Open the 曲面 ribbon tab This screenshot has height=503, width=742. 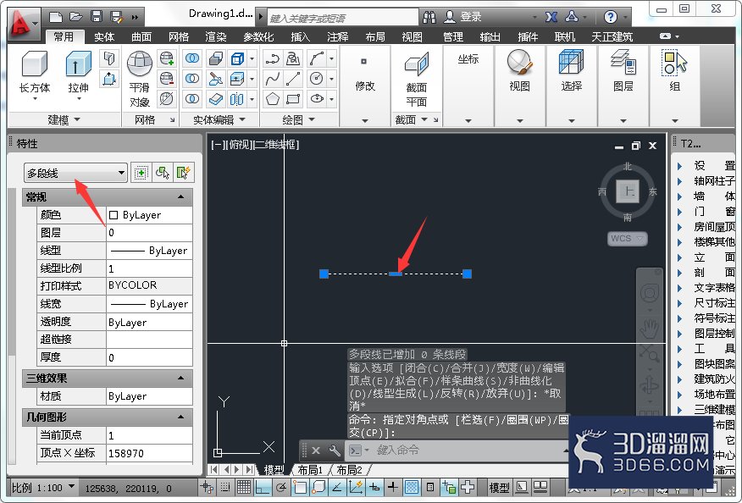coord(141,37)
